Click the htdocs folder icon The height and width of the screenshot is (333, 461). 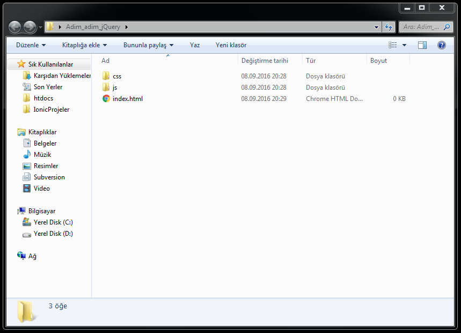pyautogui.click(x=27, y=98)
